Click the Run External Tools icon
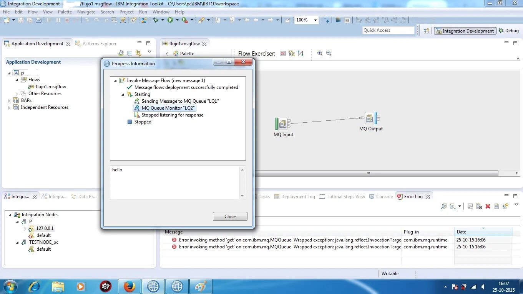This screenshot has width=523, height=294. tap(184, 20)
